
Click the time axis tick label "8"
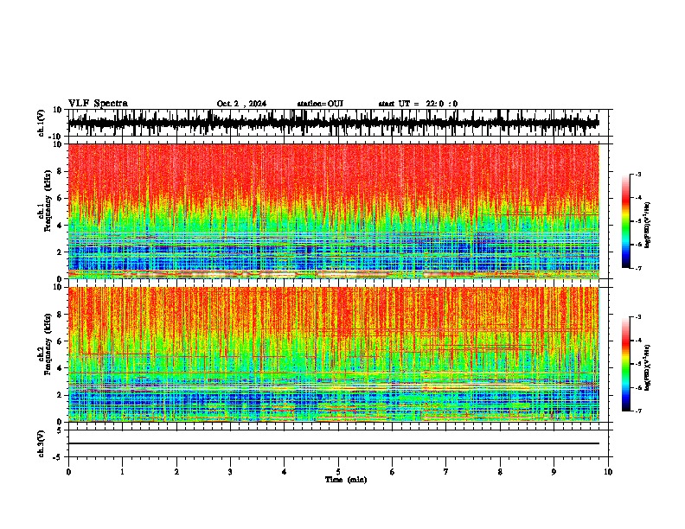pos(500,472)
